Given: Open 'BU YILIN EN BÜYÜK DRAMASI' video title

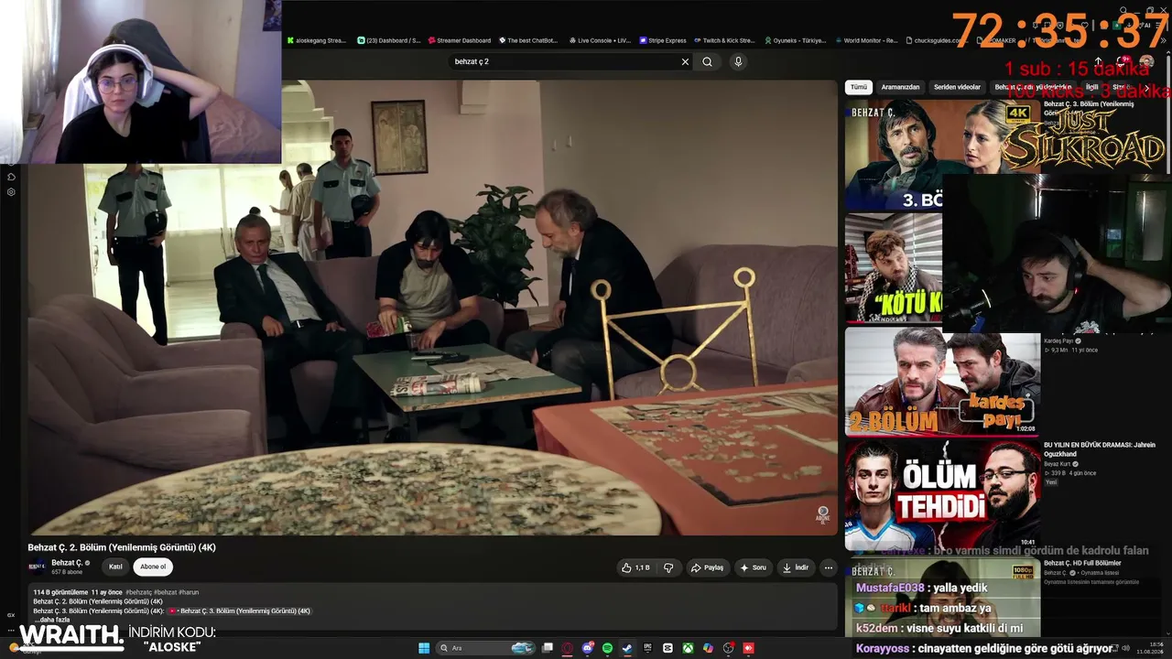Looking at the screenshot, I should pyautogui.click(x=1099, y=448).
